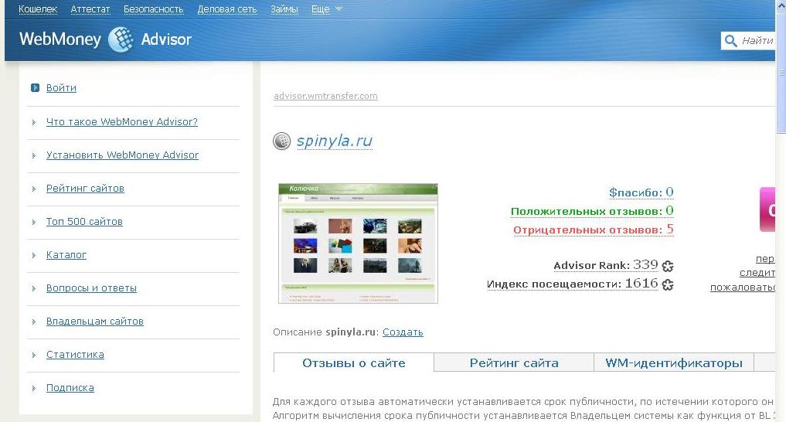Open the Каталог link
This screenshot has width=786, height=422.
66,254
